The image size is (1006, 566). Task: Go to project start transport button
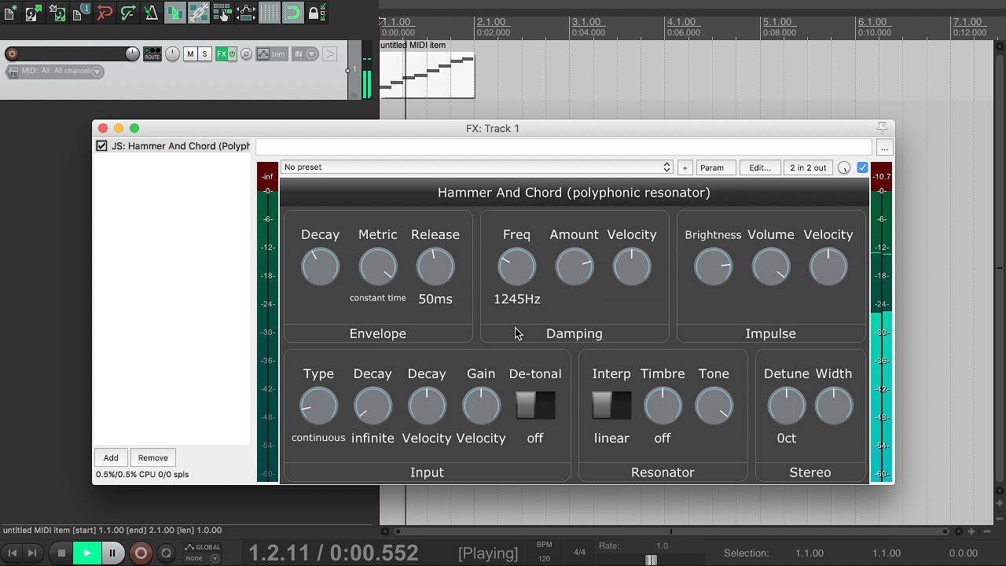(12, 553)
